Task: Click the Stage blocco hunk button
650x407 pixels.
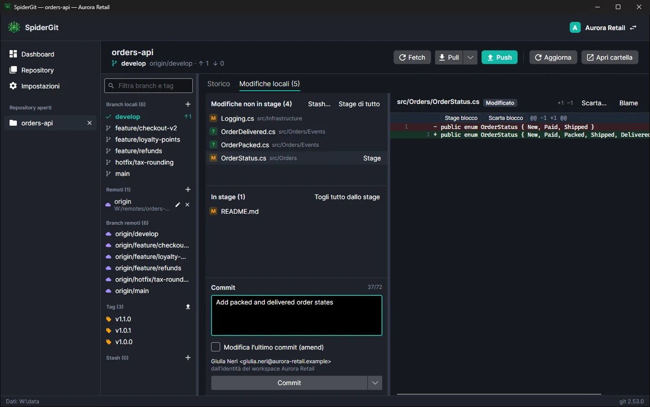Action: (x=461, y=118)
